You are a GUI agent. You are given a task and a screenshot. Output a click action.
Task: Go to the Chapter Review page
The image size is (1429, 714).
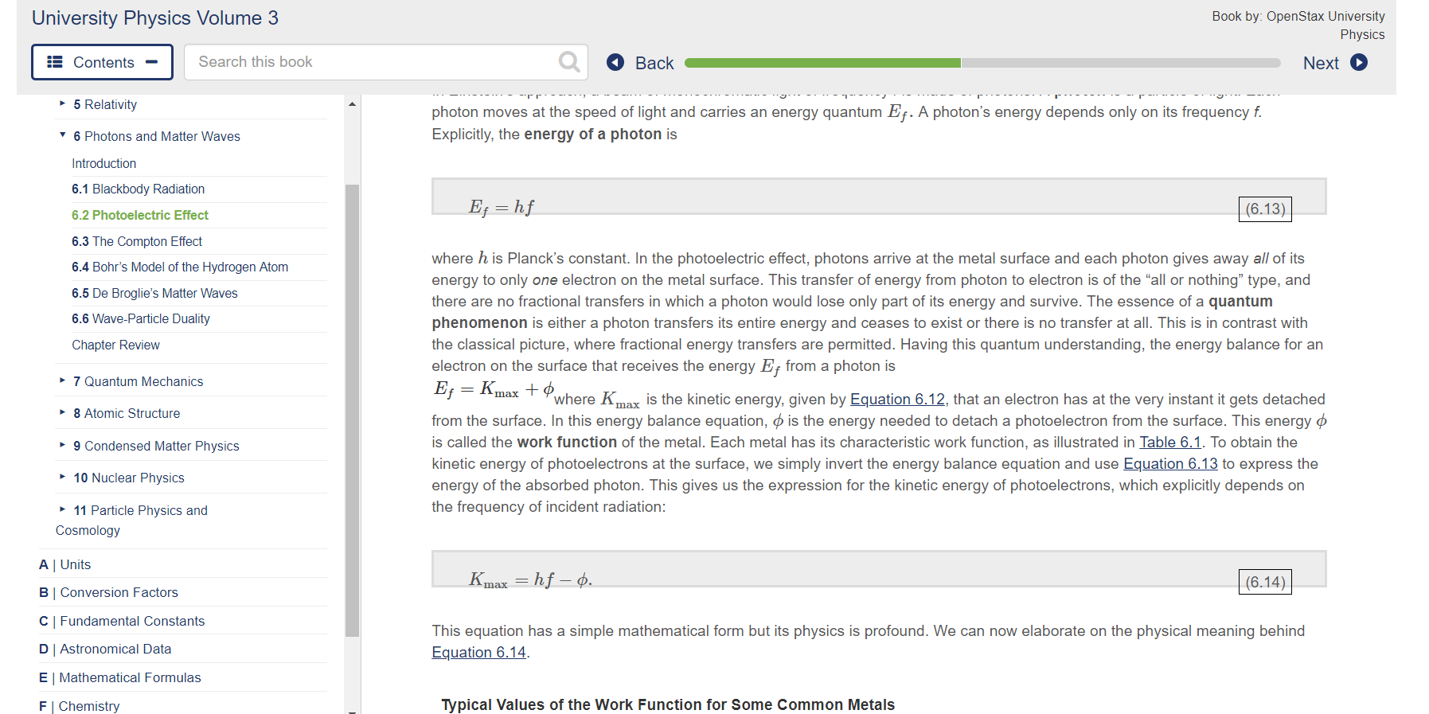115,345
